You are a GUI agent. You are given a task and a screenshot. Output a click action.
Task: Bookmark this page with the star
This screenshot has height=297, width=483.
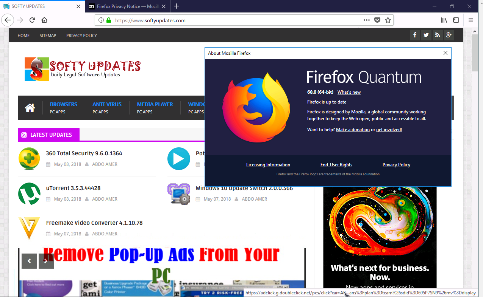coord(388,20)
